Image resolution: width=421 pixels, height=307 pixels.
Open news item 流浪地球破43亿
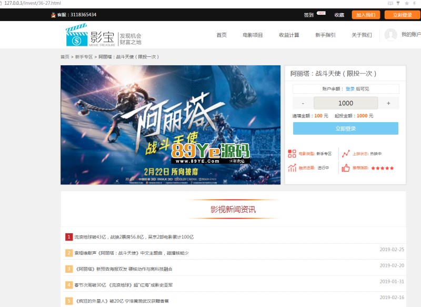click(134, 237)
